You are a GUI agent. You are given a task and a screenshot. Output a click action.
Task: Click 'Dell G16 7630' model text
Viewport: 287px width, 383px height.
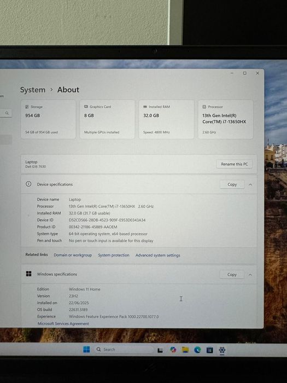36,166
